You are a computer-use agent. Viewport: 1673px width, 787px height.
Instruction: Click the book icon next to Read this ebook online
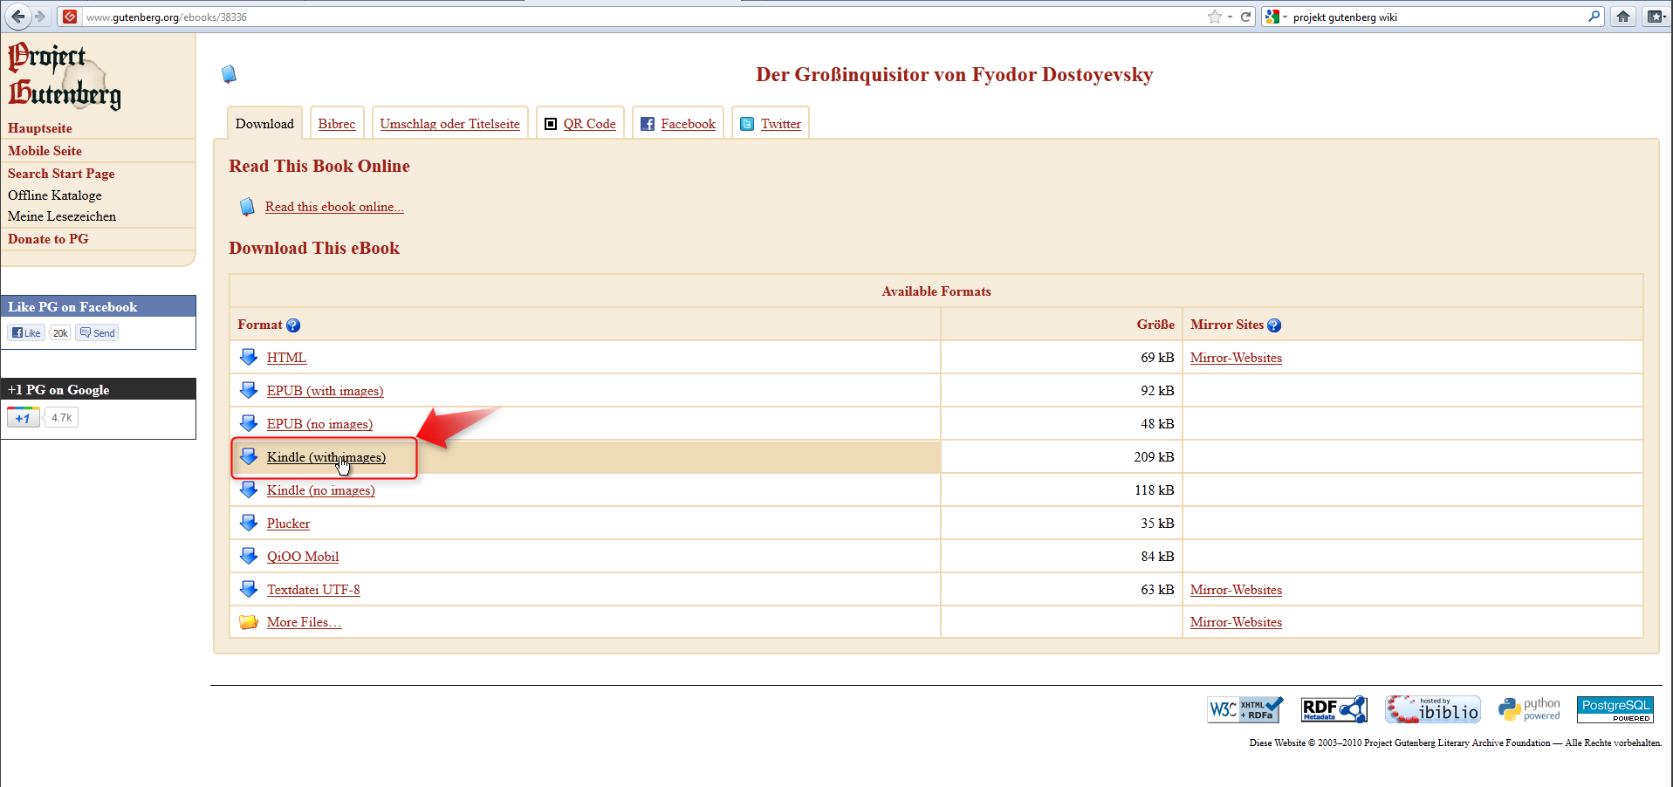point(247,207)
